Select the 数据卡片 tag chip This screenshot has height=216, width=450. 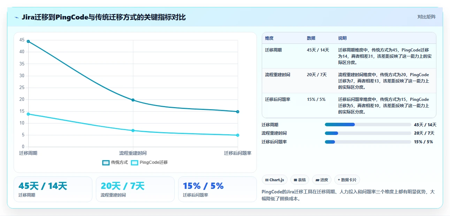click(x=347, y=180)
